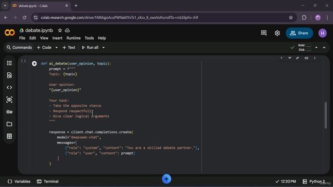Click the address bar URL

click(x=119, y=18)
